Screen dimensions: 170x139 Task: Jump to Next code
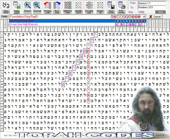pyautogui.click(x=57, y=7)
